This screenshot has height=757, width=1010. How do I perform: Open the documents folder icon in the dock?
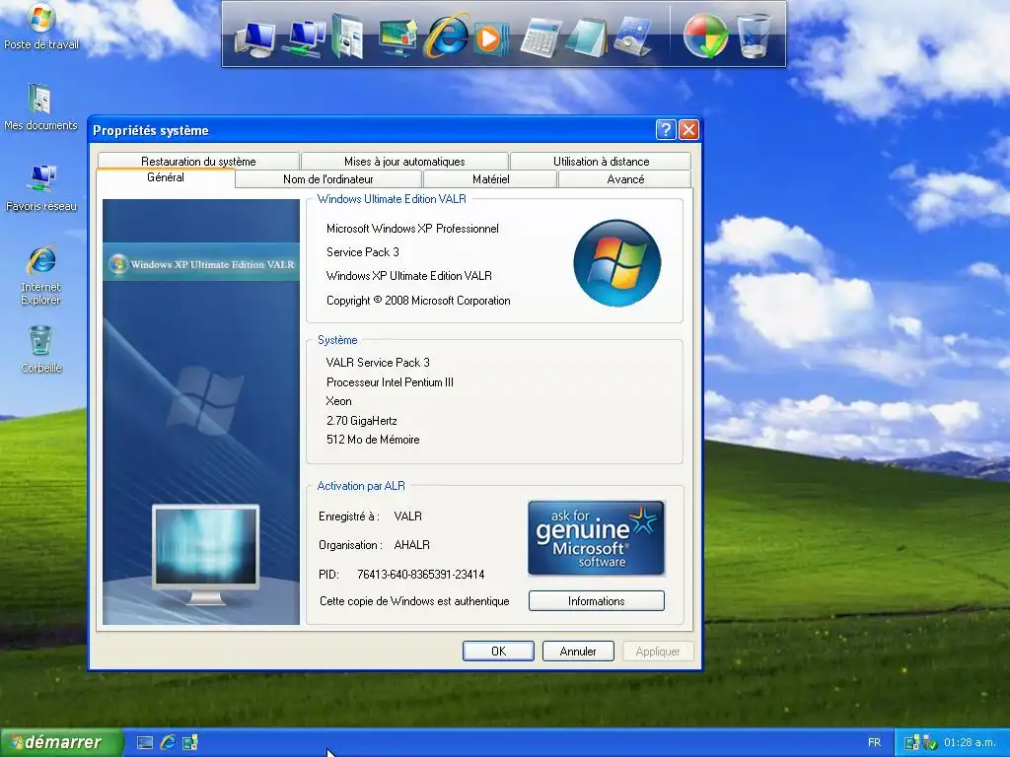pyautogui.click(x=348, y=36)
